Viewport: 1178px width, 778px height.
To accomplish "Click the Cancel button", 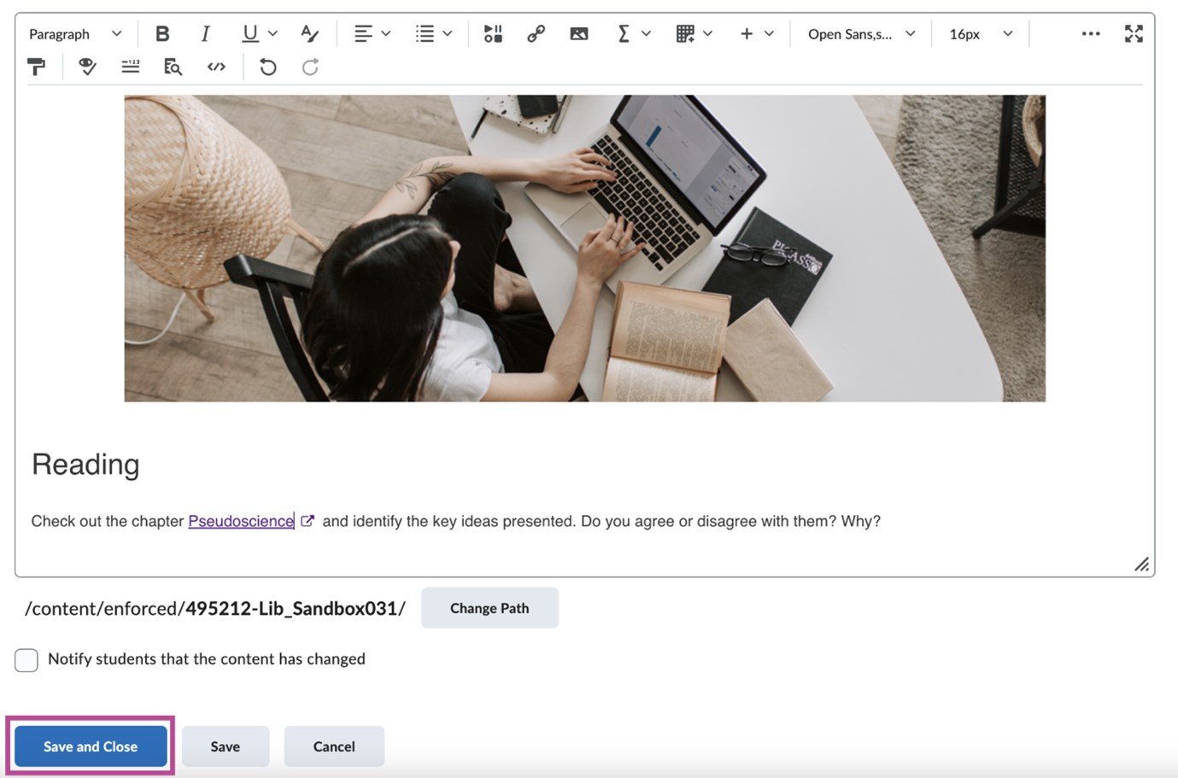I will pyautogui.click(x=334, y=746).
